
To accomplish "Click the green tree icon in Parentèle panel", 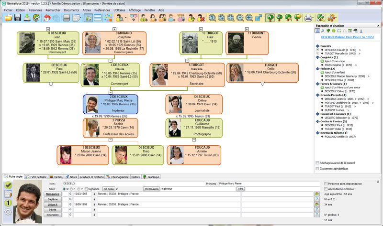I will click(x=328, y=31).
